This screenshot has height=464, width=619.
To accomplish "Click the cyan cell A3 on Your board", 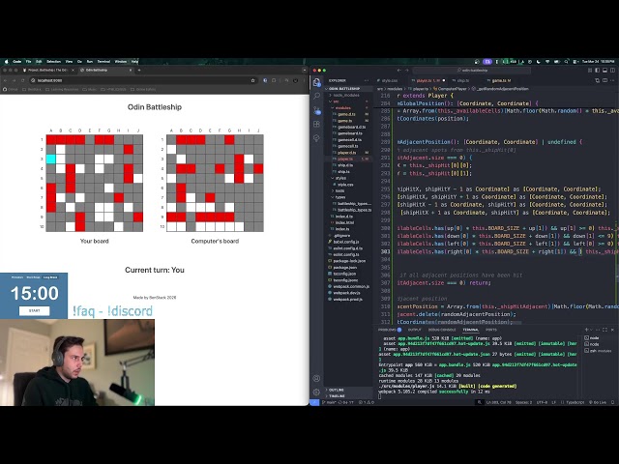I will point(51,159).
